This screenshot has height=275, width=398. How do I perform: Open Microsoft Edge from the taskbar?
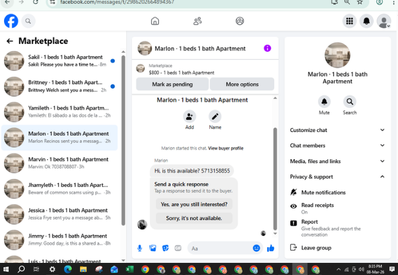click(68, 269)
